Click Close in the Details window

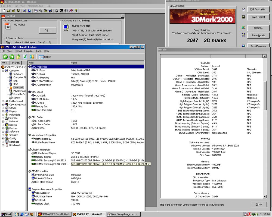pyautogui.click(x=259, y=204)
